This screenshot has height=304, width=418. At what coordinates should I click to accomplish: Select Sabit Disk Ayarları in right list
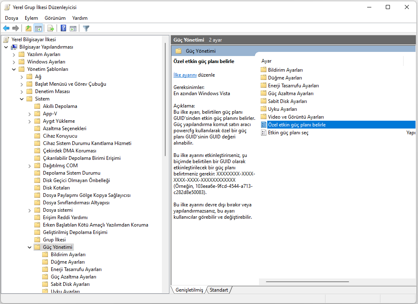click(x=287, y=101)
